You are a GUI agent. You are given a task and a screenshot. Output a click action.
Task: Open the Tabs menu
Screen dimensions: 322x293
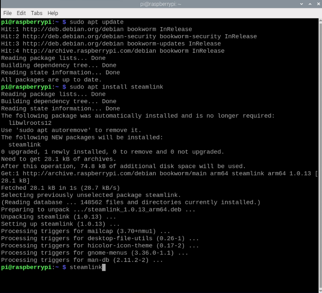(x=37, y=13)
